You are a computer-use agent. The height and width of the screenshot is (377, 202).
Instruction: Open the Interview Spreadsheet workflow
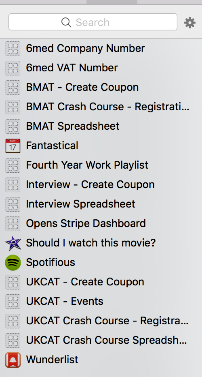[101, 204]
